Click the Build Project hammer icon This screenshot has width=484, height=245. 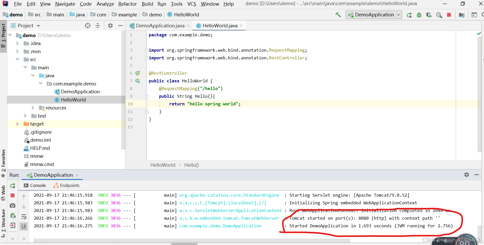coord(338,15)
